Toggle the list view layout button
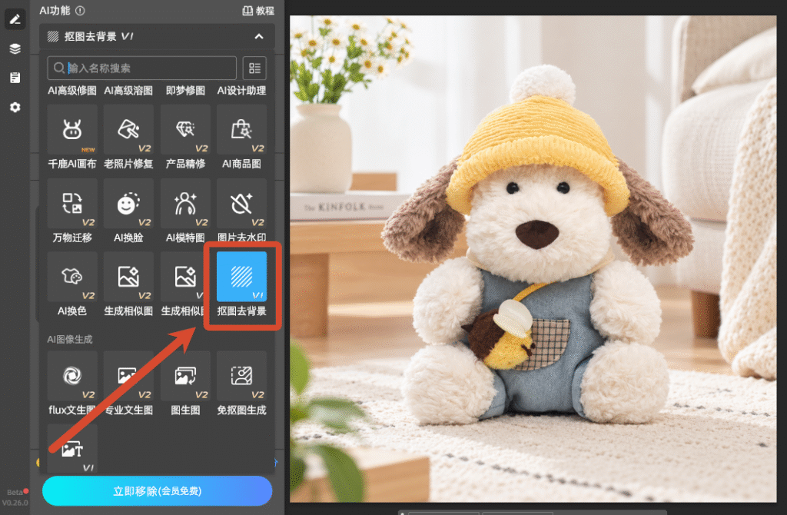This screenshot has height=515, width=787. pos(254,68)
